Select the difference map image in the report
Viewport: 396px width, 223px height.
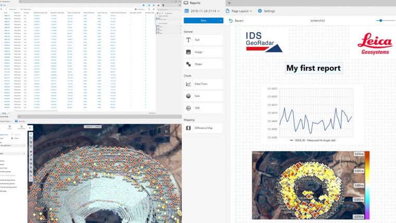[x=308, y=185]
